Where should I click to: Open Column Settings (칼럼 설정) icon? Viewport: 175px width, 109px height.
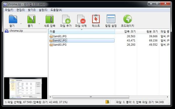point(111,19)
